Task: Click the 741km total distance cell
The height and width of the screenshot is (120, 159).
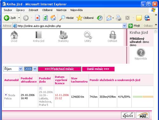Action: click(x=93, y=97)
